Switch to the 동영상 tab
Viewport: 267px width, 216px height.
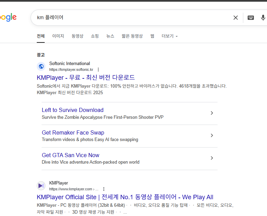coord(77,36)
